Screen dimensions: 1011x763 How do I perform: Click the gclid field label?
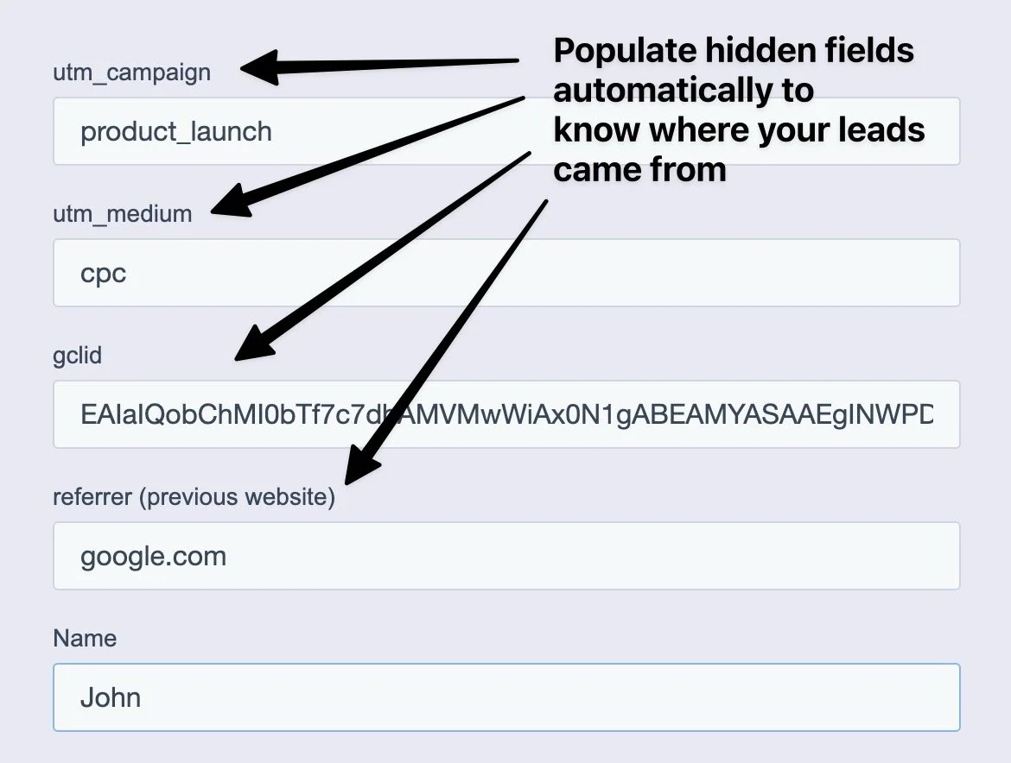click(77, 356)
